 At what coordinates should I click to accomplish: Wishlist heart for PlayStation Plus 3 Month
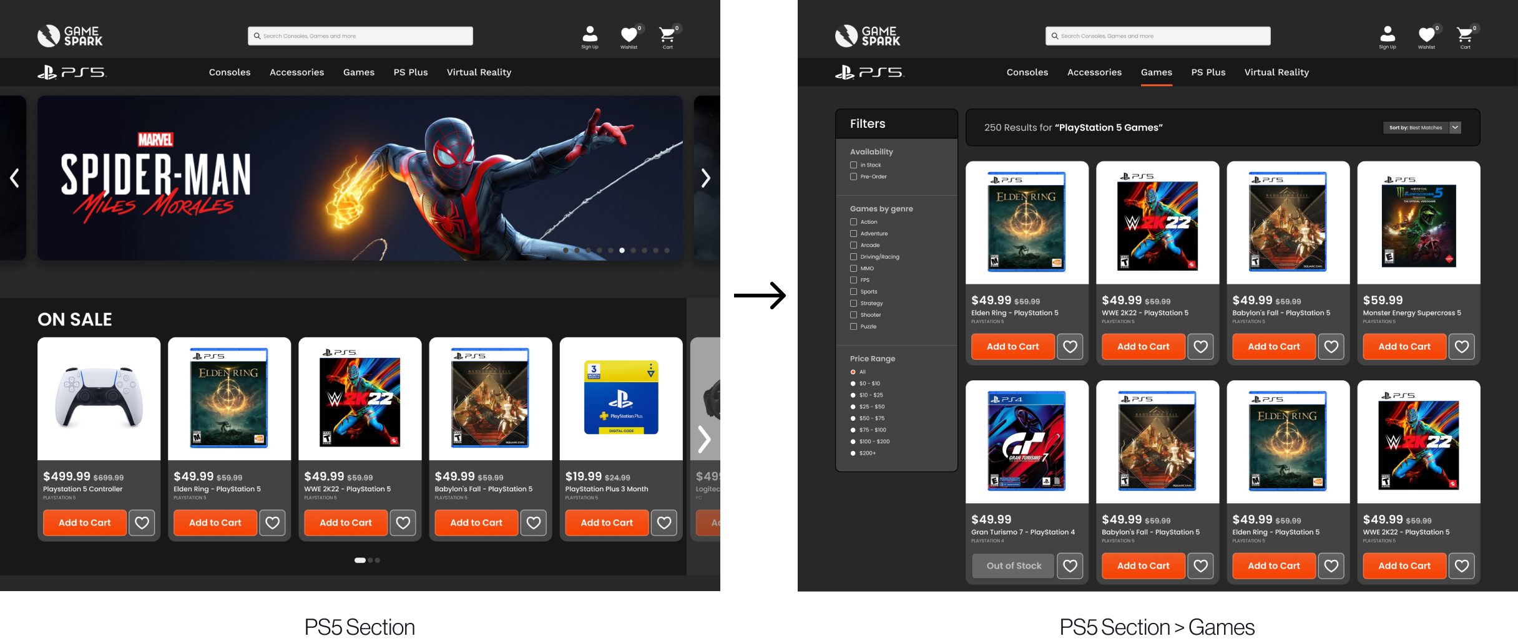664,523
